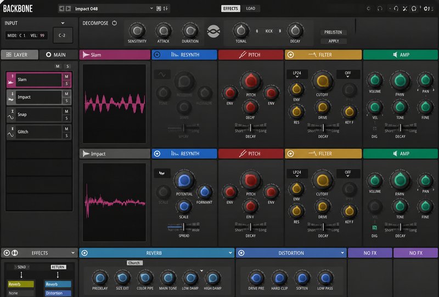Open the gear settings icon in the top bar
Viewport: 439px width, 297px height.
pos(426,9)
